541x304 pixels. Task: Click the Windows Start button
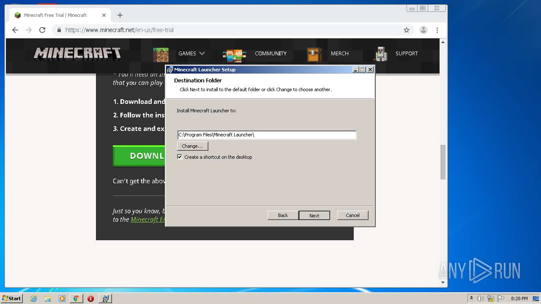tap(12, 299)
